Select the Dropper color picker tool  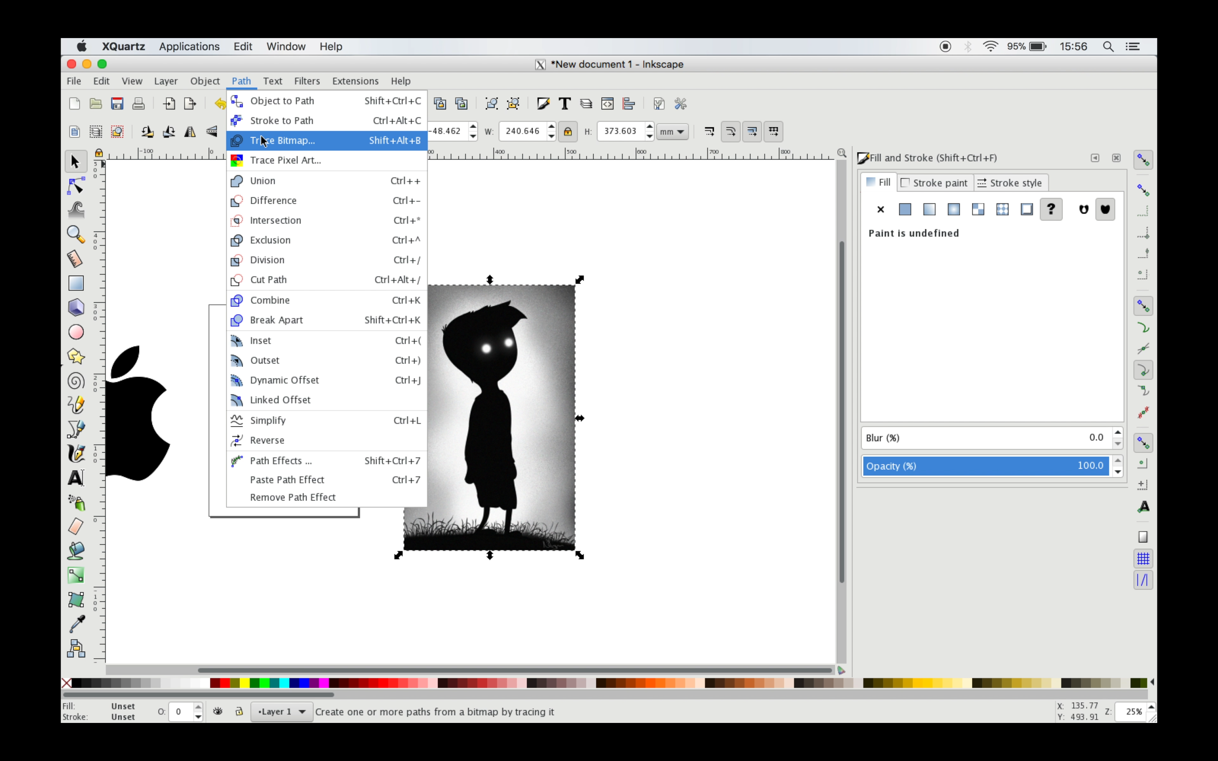(76, 624)
